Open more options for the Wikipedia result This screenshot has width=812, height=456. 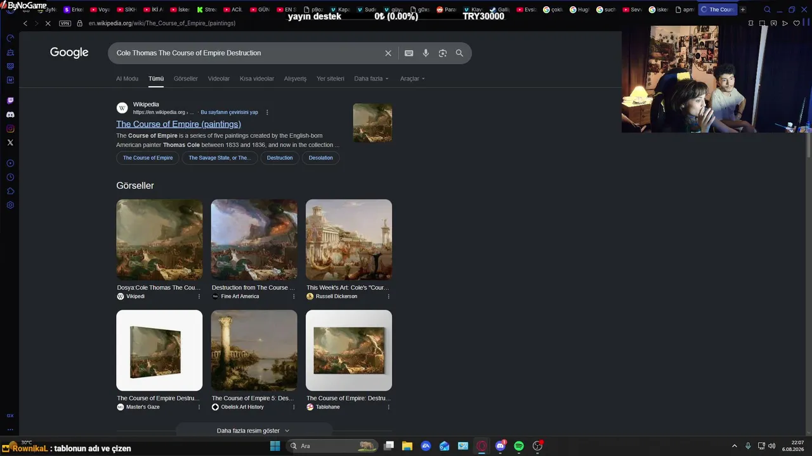tap(267, 112)
